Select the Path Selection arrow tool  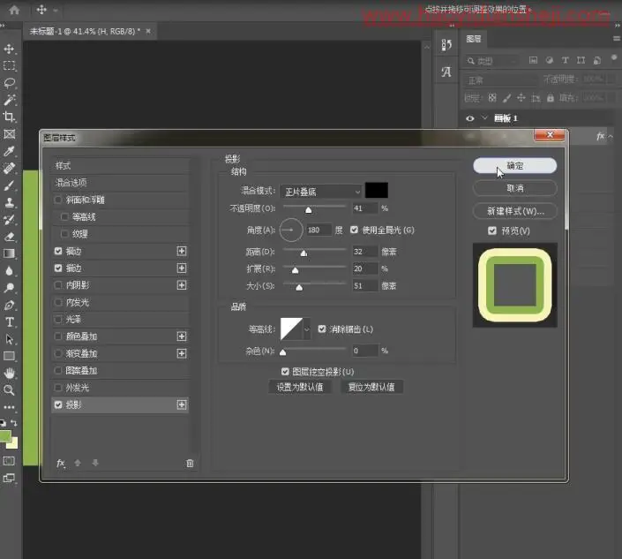9,339
